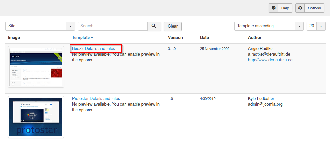Focus the Search input field
This screenshot has width=330, height=148.
point(113,26)
